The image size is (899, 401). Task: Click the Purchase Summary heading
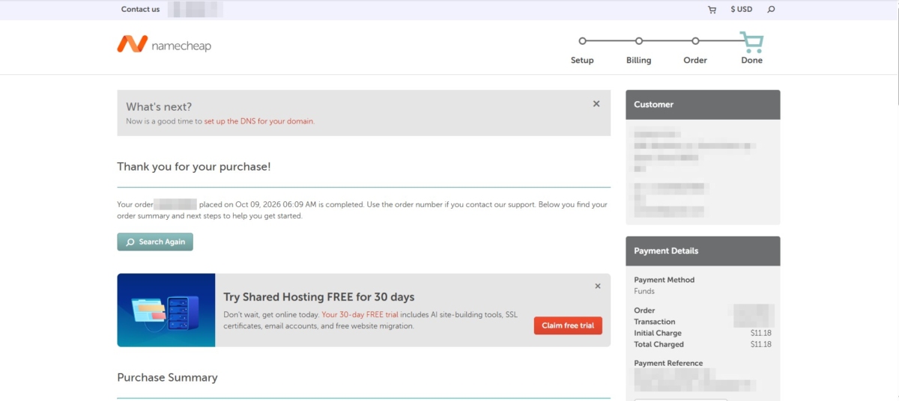click(167, 378)
